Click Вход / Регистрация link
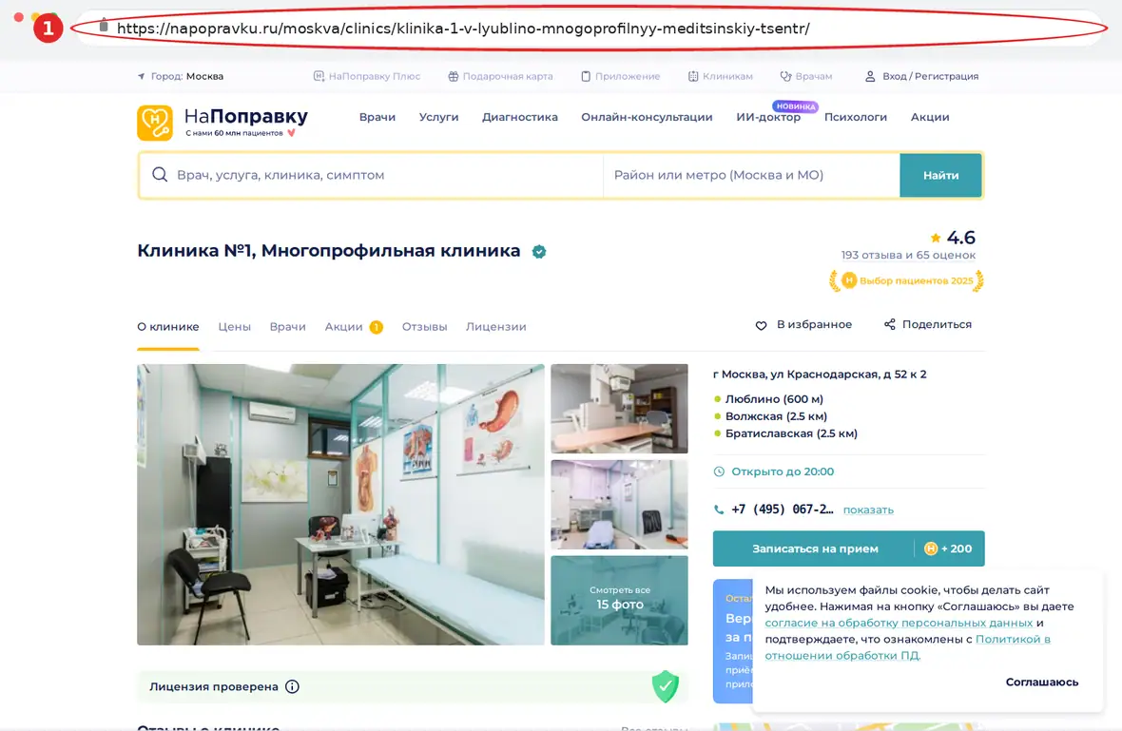Image resolution: width=1122 pixels, height=731 pixels. [x=930, y=77]
